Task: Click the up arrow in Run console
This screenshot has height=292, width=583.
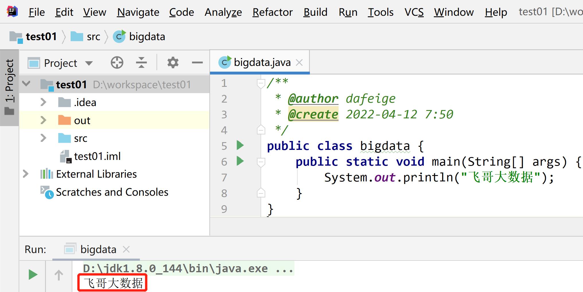Action: [59, 275]
